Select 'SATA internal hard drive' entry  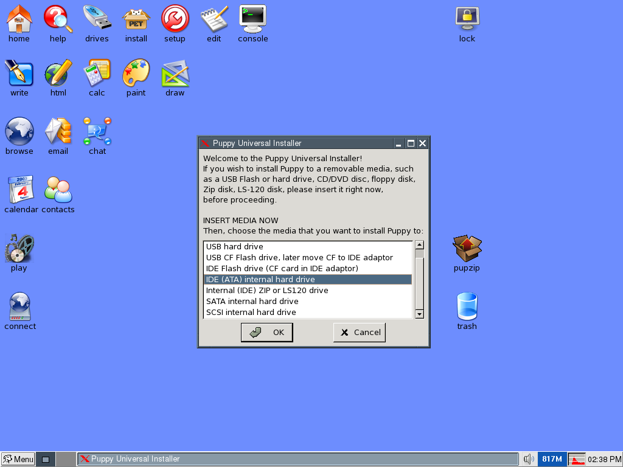pos(308,302)
